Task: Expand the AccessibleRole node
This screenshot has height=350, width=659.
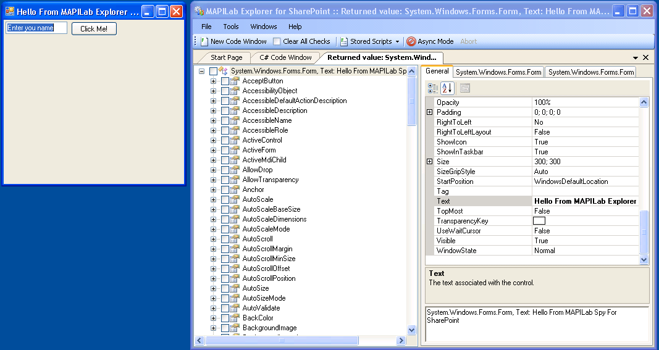Action: tap(214, 131)
